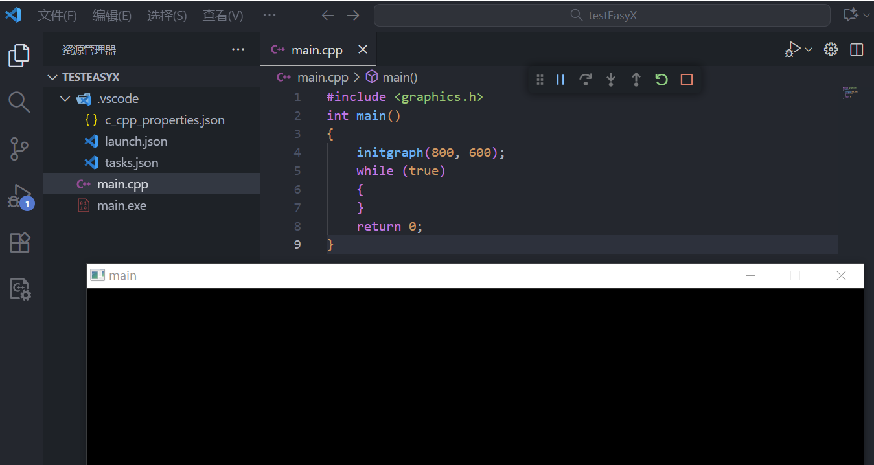Open the overflow menu ellipsis in menu bar

(270, 15)
